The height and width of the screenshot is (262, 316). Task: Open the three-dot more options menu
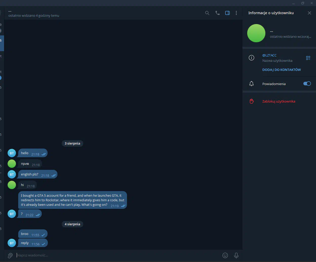point(236,13)
